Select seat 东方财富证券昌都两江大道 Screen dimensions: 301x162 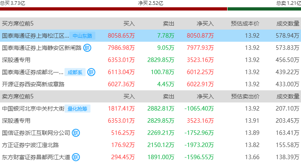pyautogui.click(x=36, y=157)
